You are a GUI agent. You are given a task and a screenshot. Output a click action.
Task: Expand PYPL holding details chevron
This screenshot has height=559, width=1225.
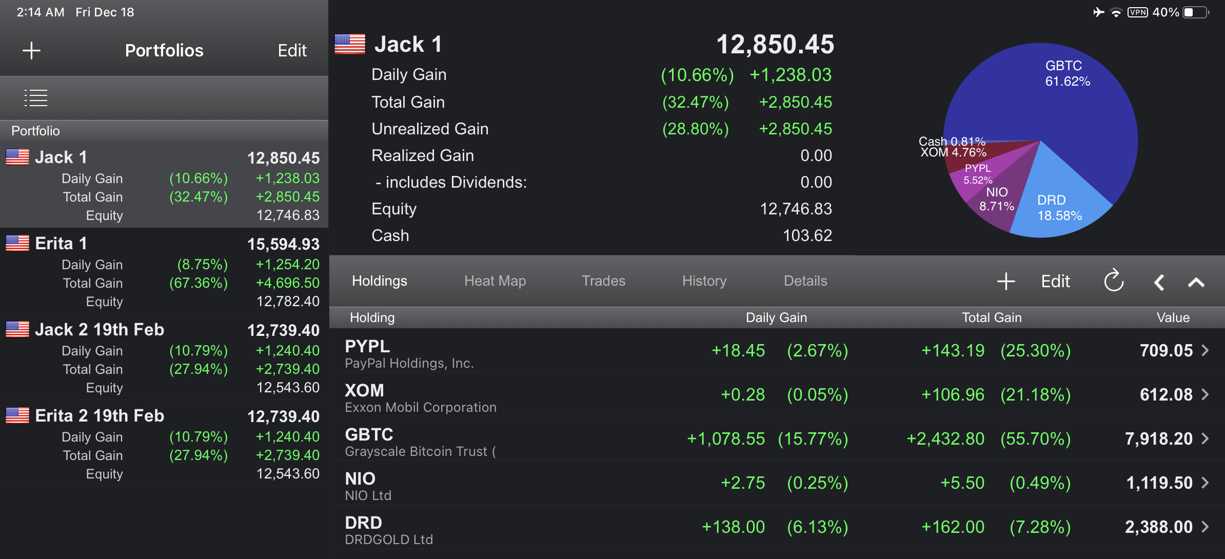(1206, 350)
